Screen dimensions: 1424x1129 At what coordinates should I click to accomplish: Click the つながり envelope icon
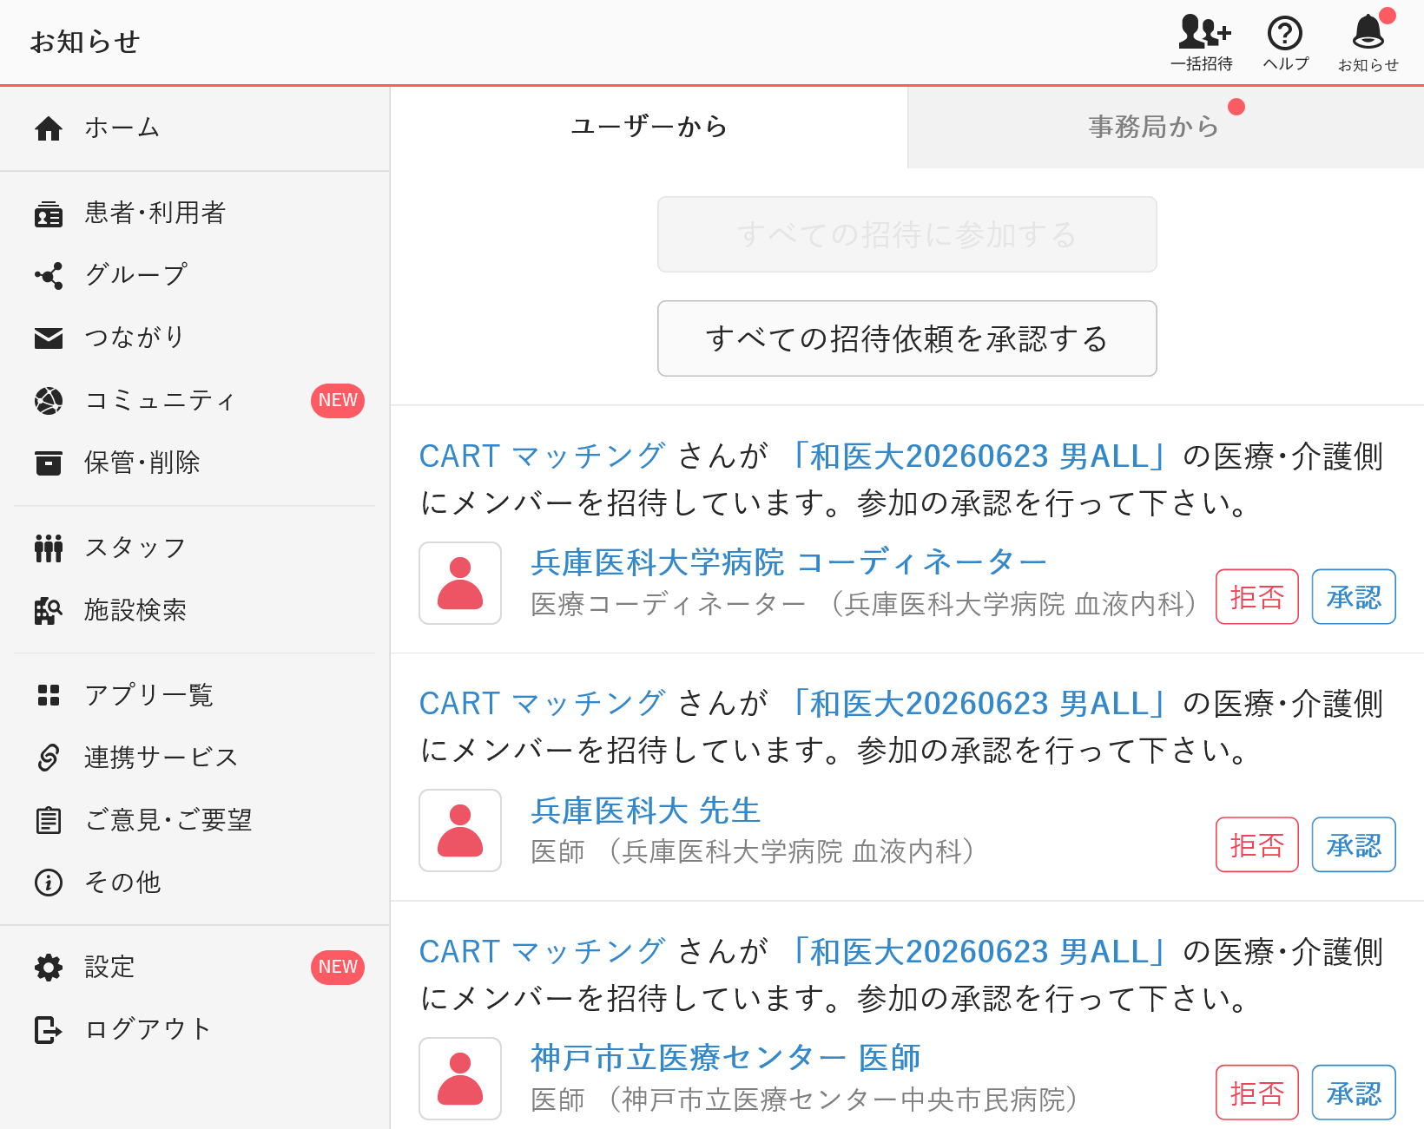[49, 338]
